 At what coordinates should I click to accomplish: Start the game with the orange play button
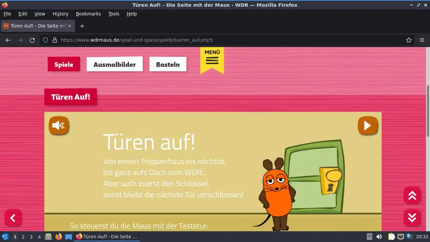pos(368,126)
